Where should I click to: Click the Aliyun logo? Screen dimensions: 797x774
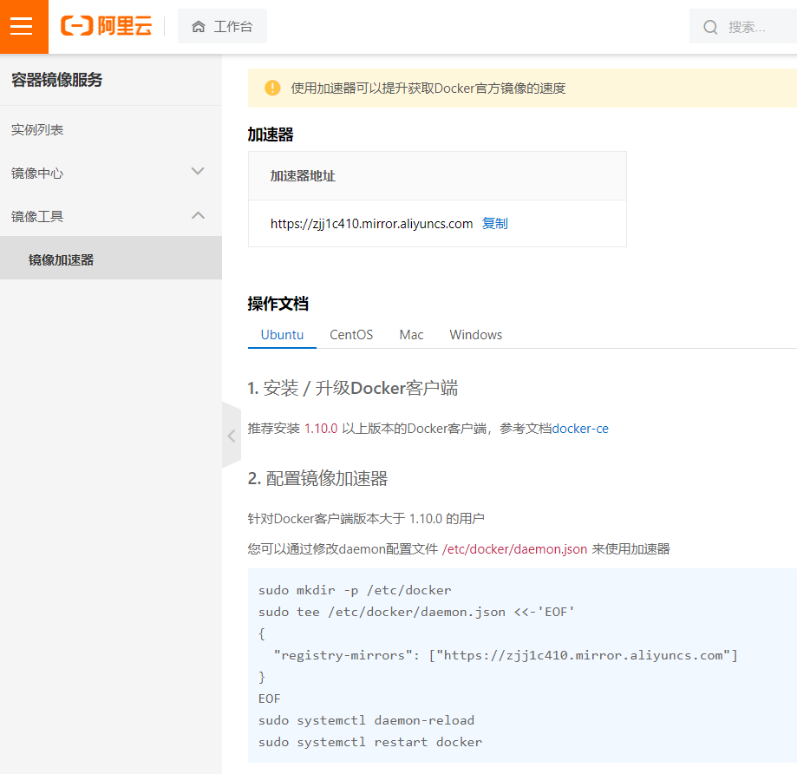point(106,26)
